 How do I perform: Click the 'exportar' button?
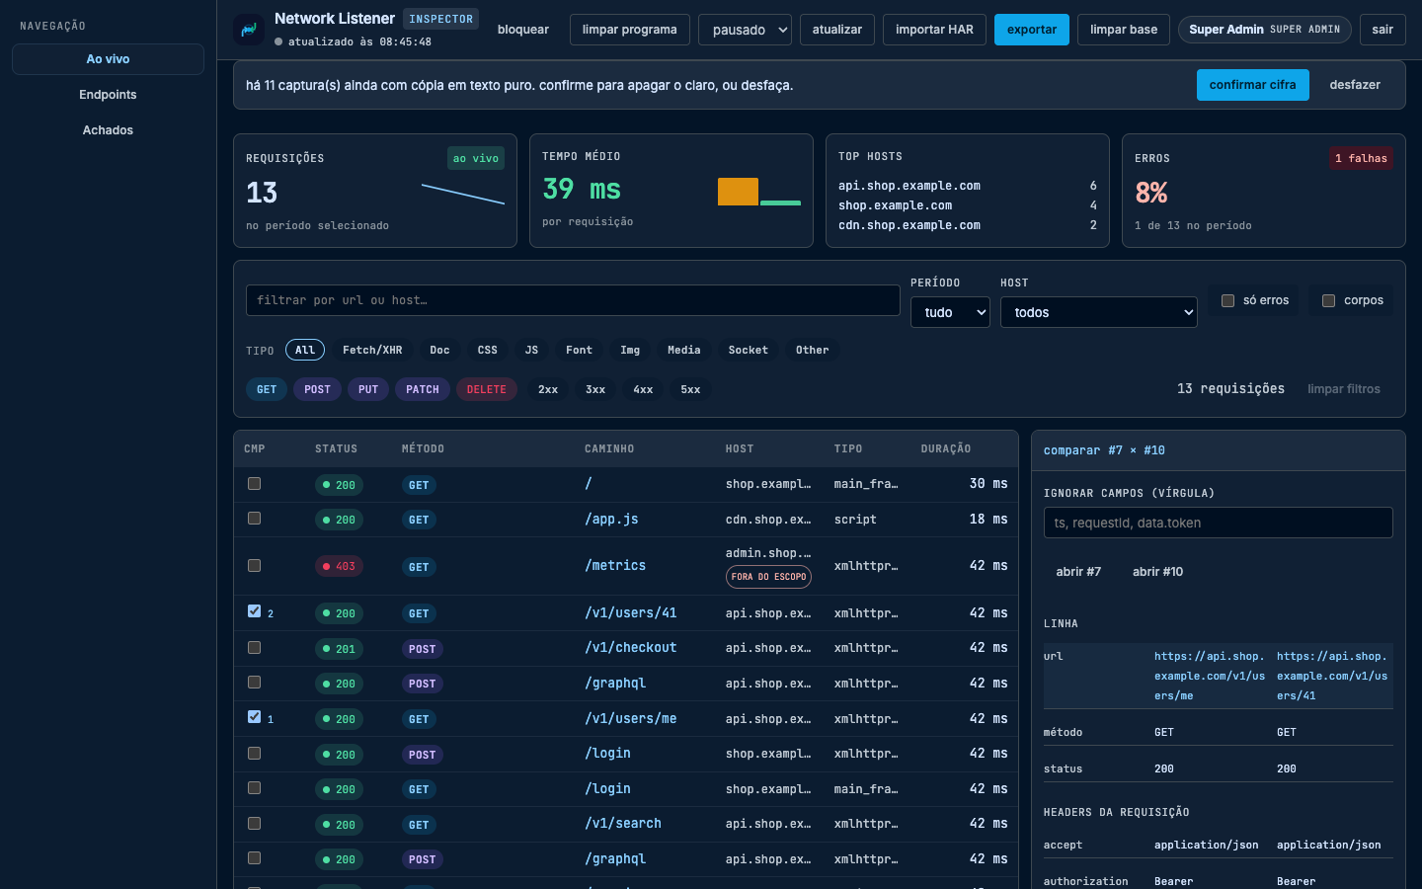point(1032,30)
